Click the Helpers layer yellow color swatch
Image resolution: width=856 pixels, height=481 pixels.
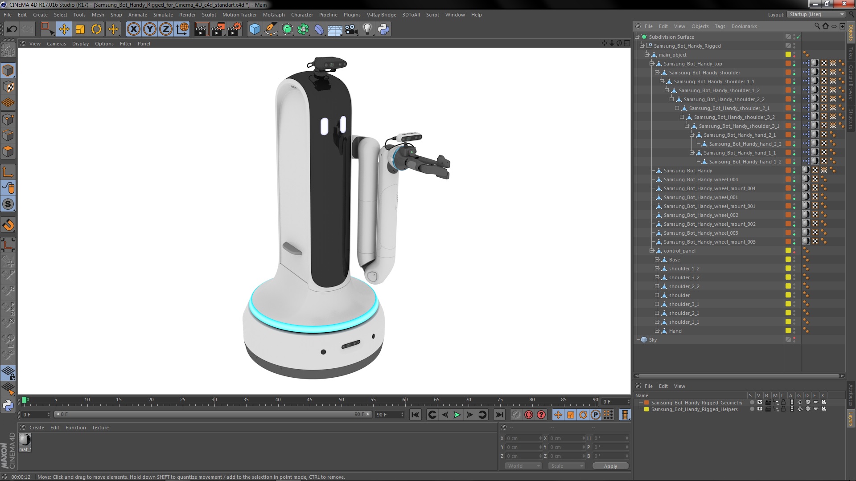click(x=646, y=409)
